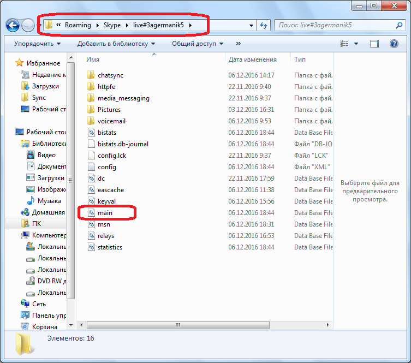Select file named keyval
Viewport: 411px width, 363px height.
pos(106,201)
